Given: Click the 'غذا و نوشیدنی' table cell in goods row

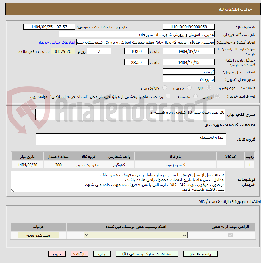Looking at the screenshot, I should tap(88, 165).
